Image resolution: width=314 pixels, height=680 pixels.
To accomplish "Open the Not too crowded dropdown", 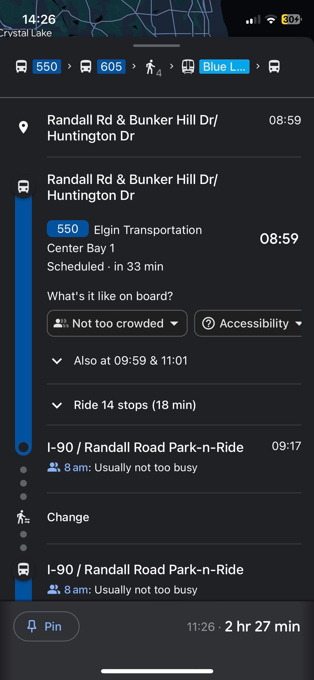I will click(x=117, y=323).
